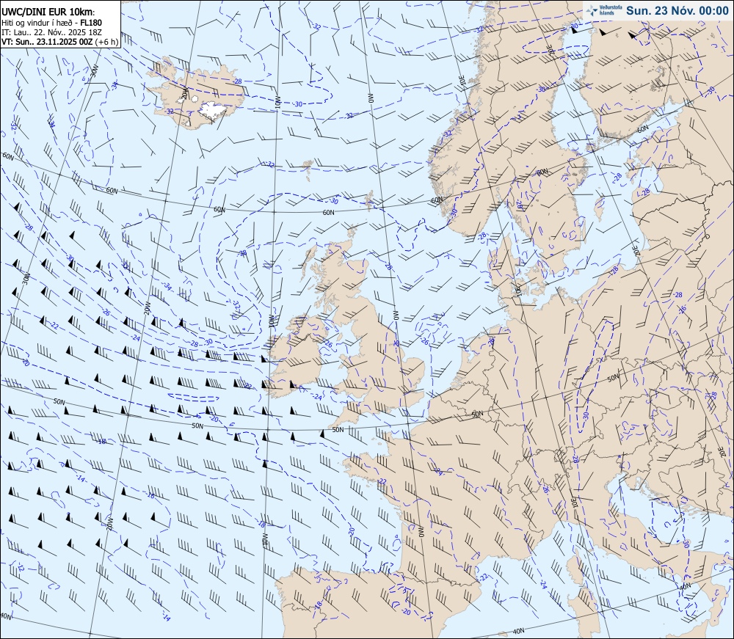The image size is (734, 639).
Task: Click the '-12' isotherm label near the southwest corner
Action: point(20,567)
